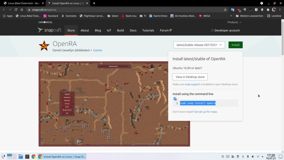The image size is (284, 160).
Task: Open a new browser tab
Action: (94, 3)
